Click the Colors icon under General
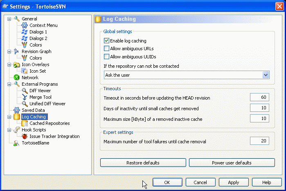286x191 pixels. pos(25,45)
